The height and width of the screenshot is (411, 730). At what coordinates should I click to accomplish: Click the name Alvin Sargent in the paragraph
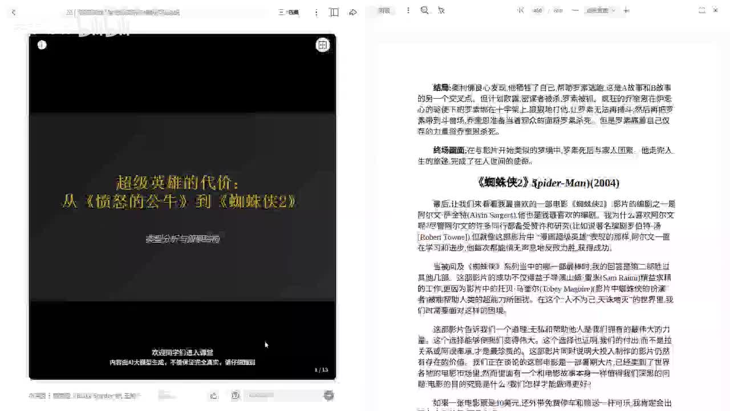tap(493, 216)
